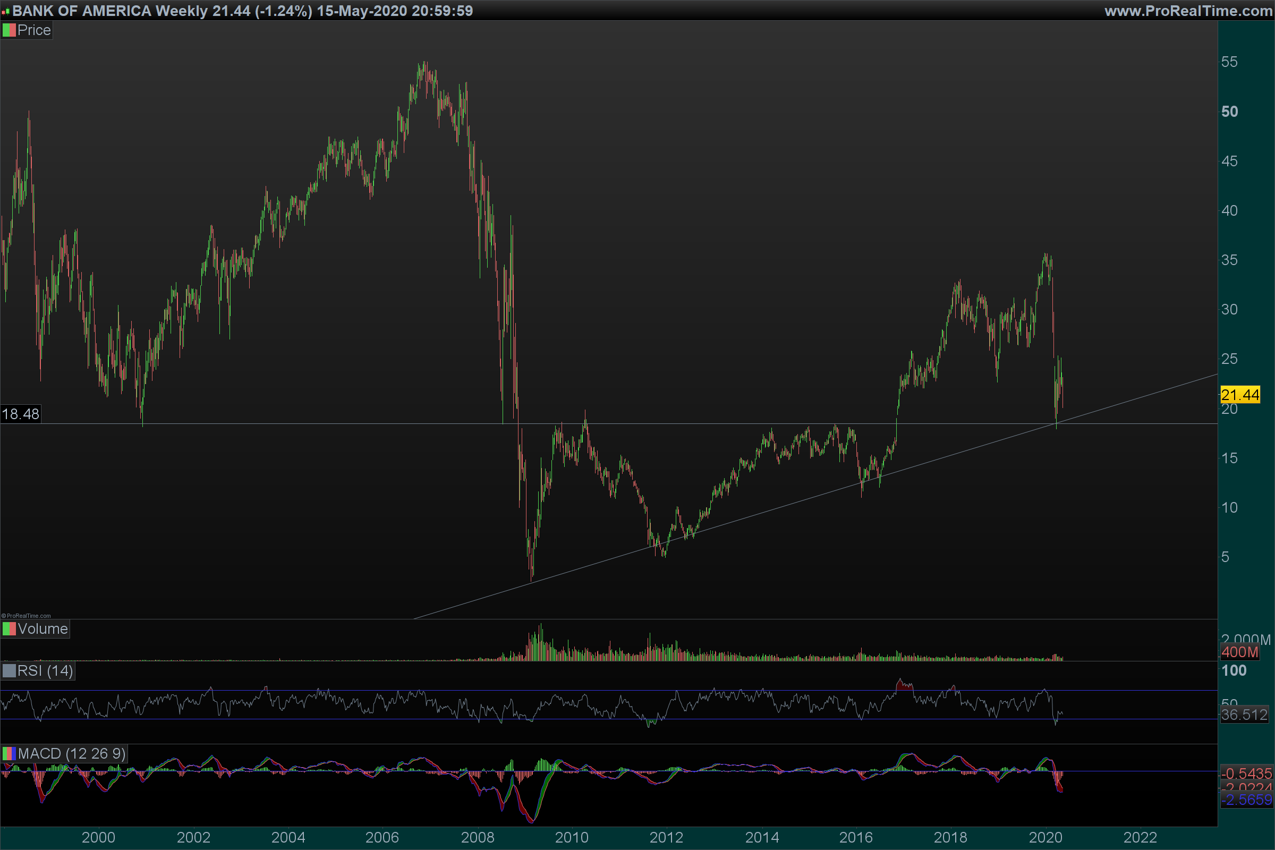This screenshot has width=1275, height=850.
Task: Click the yellow 21.44 current price tag
Action: point(1240,395)
